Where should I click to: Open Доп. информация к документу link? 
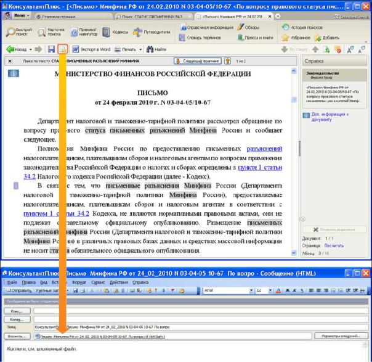[x=330, y=117]
